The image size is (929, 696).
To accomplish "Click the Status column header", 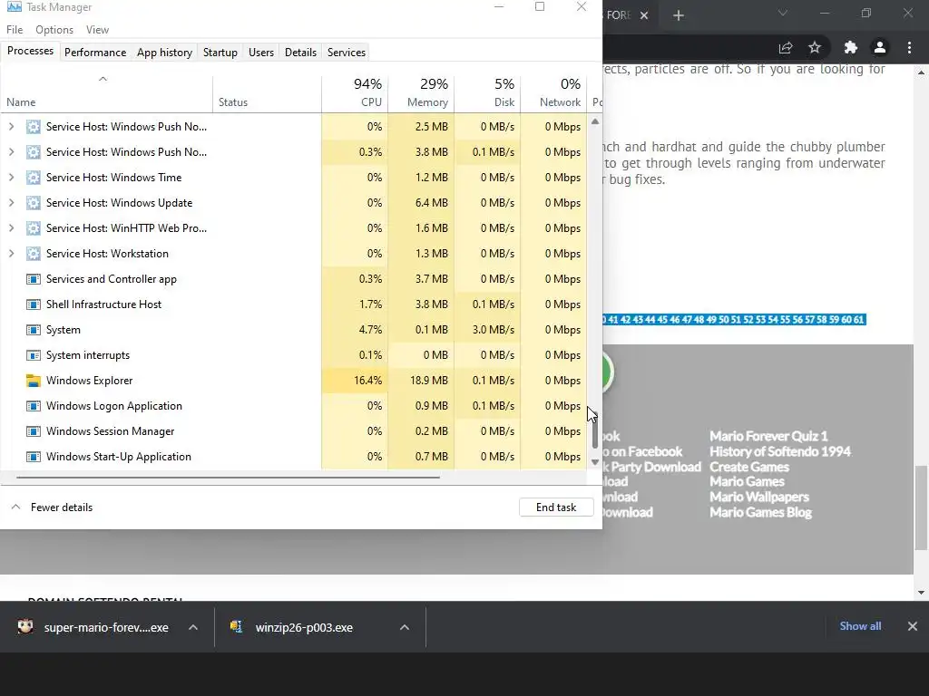I will pyautogui.click(x=268, y=92).
